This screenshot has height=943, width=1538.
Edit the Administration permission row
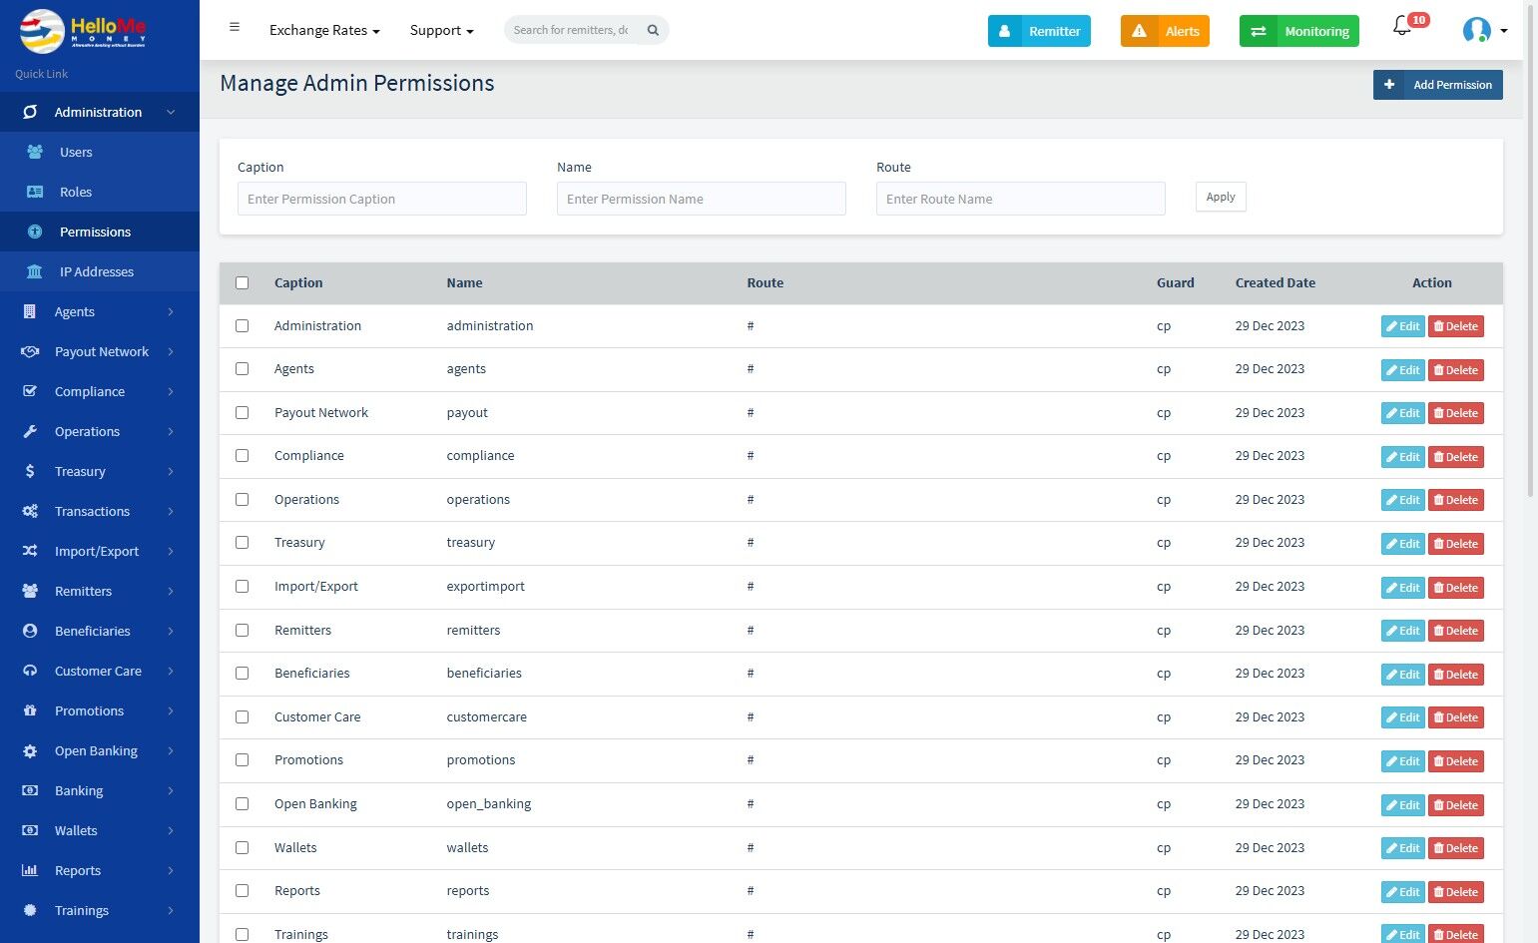1402,326
